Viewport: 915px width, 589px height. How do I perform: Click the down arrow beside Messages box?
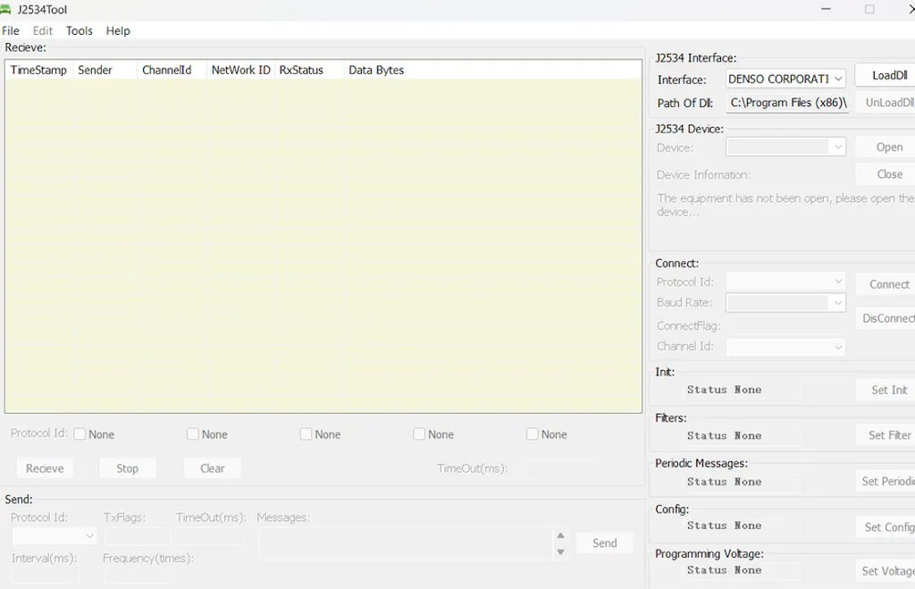(x=560, y=551)
